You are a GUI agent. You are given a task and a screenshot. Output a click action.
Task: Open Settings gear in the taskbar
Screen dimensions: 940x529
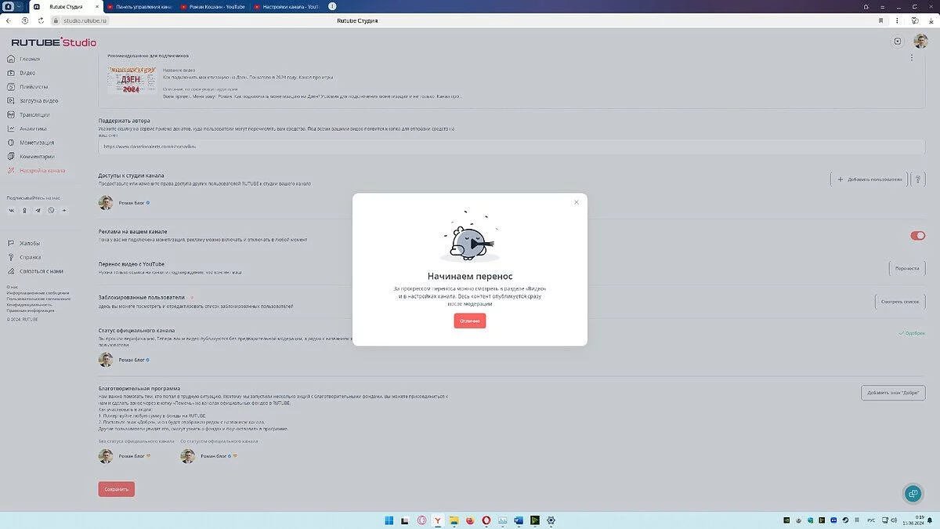tap(551, 520)
